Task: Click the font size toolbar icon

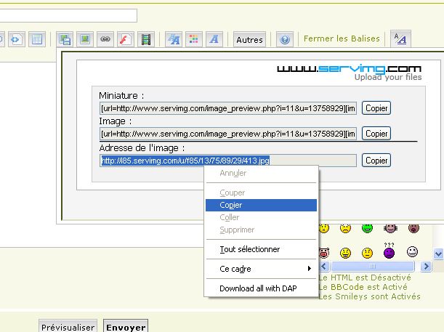Action: tap(174, 39)
